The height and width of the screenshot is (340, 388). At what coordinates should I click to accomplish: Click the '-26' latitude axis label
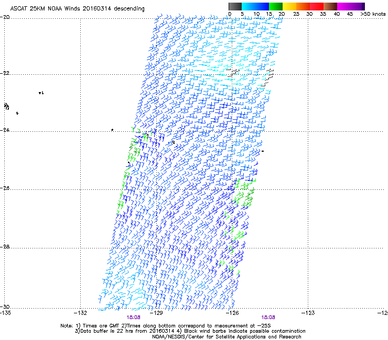pyautogui.click(x=5, y=188)
